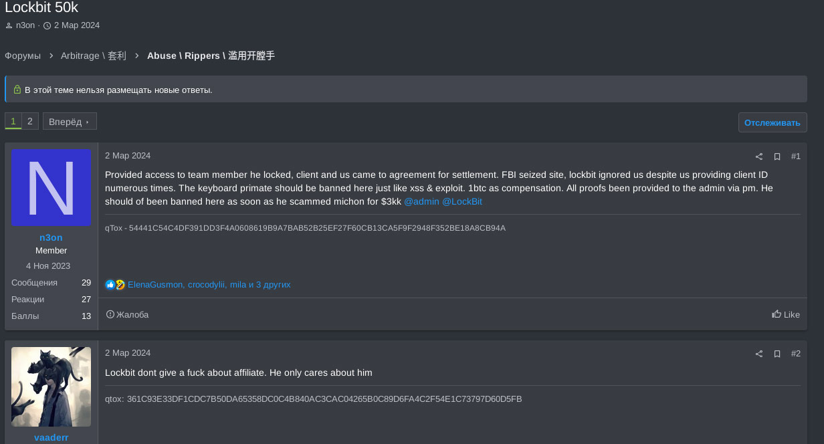Click share icon on post #1
This screenshot has height=444, width=824.
point(759,156)
